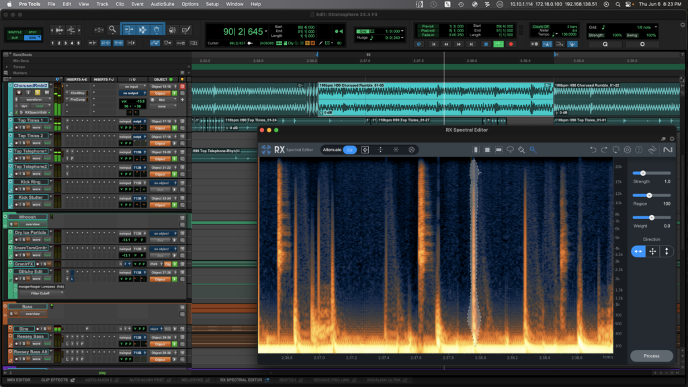The image size is (688, 387).
Task: Open ChorusedRmbl2 track name dropdown arrow
Action: click(x=51, y=85)
